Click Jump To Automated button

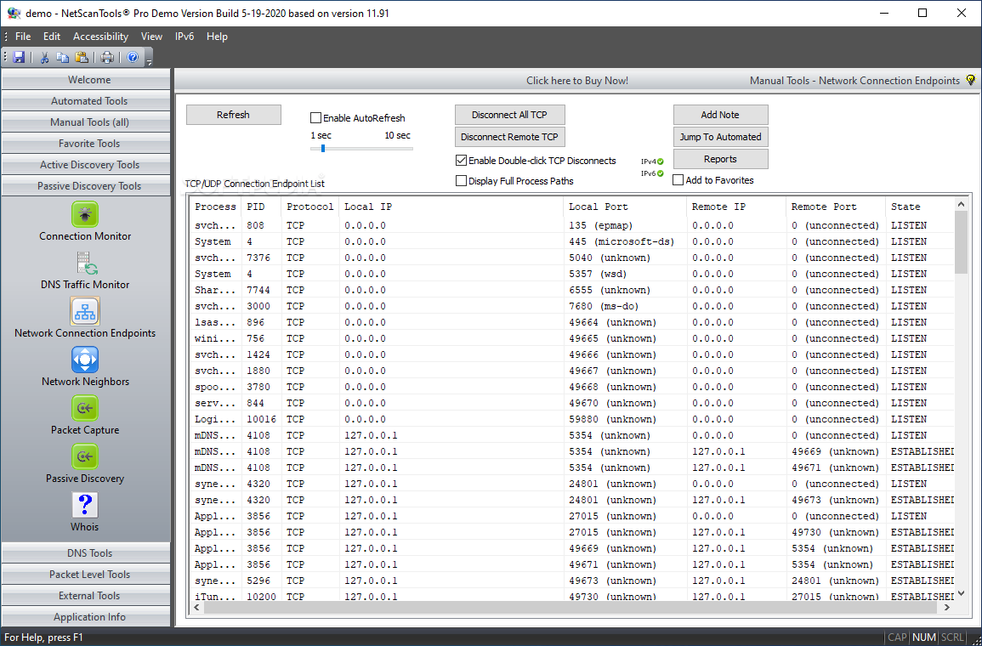click(x=720, y=137)
